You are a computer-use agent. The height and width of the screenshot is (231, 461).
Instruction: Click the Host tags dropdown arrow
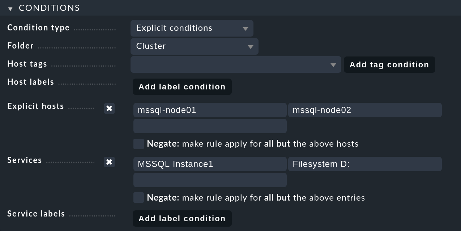tap(333, 64)
